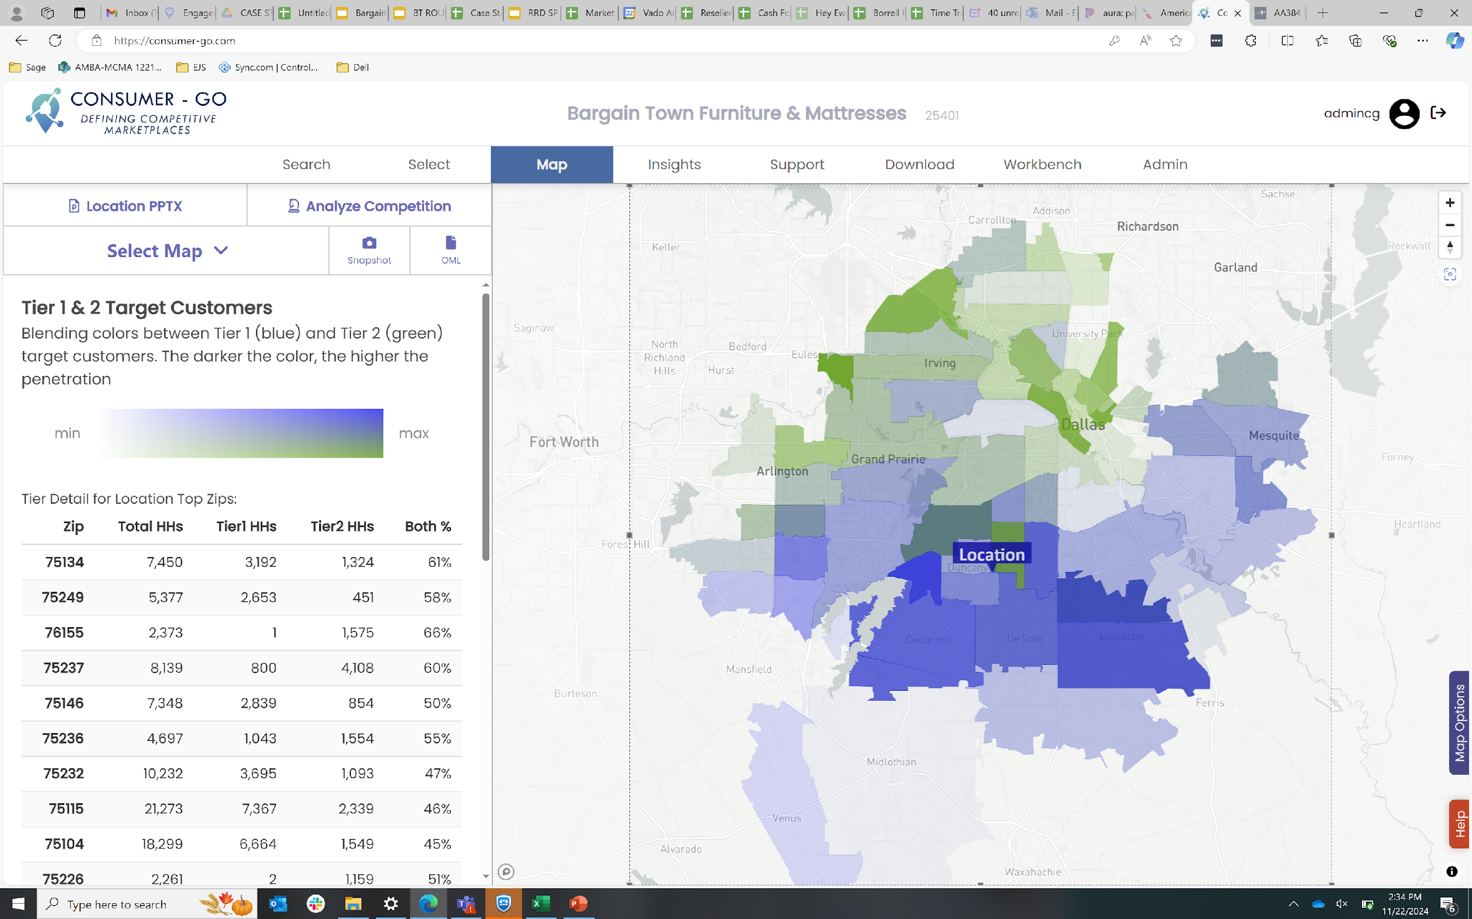Zoom in on the map

tap(1450, 203)
